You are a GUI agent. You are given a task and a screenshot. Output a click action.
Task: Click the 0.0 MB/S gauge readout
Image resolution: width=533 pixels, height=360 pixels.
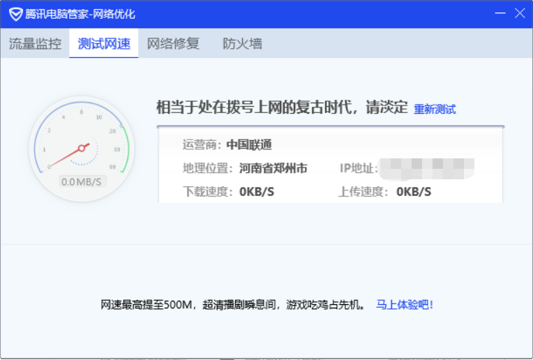tap(82, 182)
